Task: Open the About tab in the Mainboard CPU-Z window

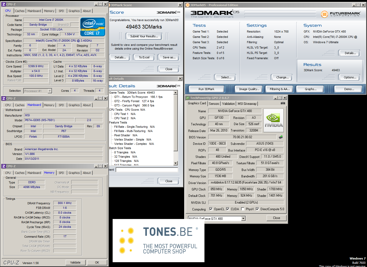Action: click(x=87, y=105)
